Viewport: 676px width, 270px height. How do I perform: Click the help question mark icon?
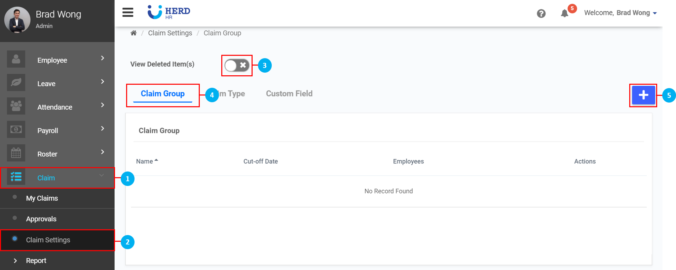click(x=541, y=13)
